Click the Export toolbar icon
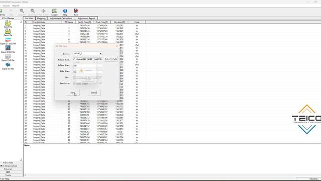Screen dimensions: 321x181 (54, 12)
